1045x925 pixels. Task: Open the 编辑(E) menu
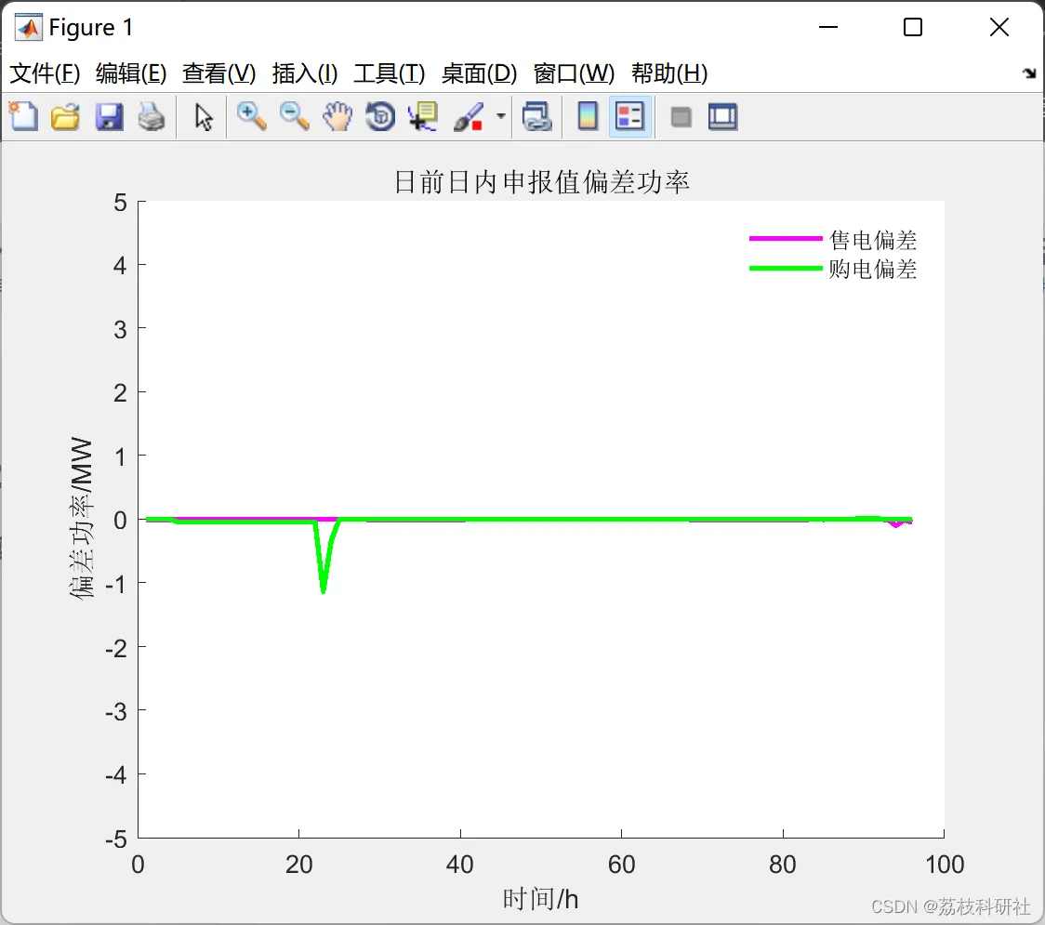tap(131, 73)
